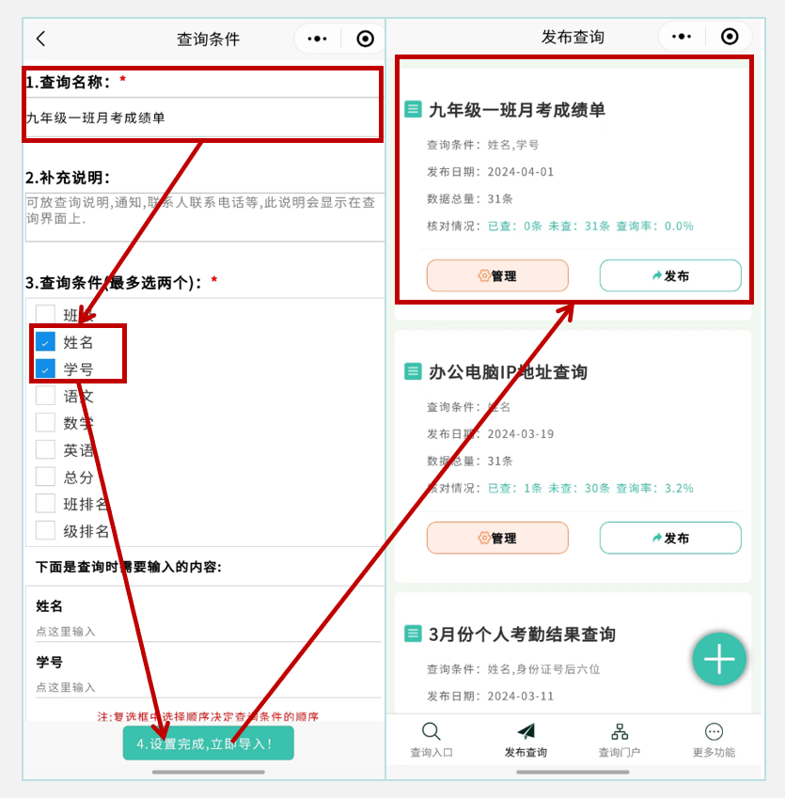Image resolution: width=785 pixels, height=798 pixels.
Task: Click 管理 for 九年级一班月考成绩单
Action: click(497, 275)
